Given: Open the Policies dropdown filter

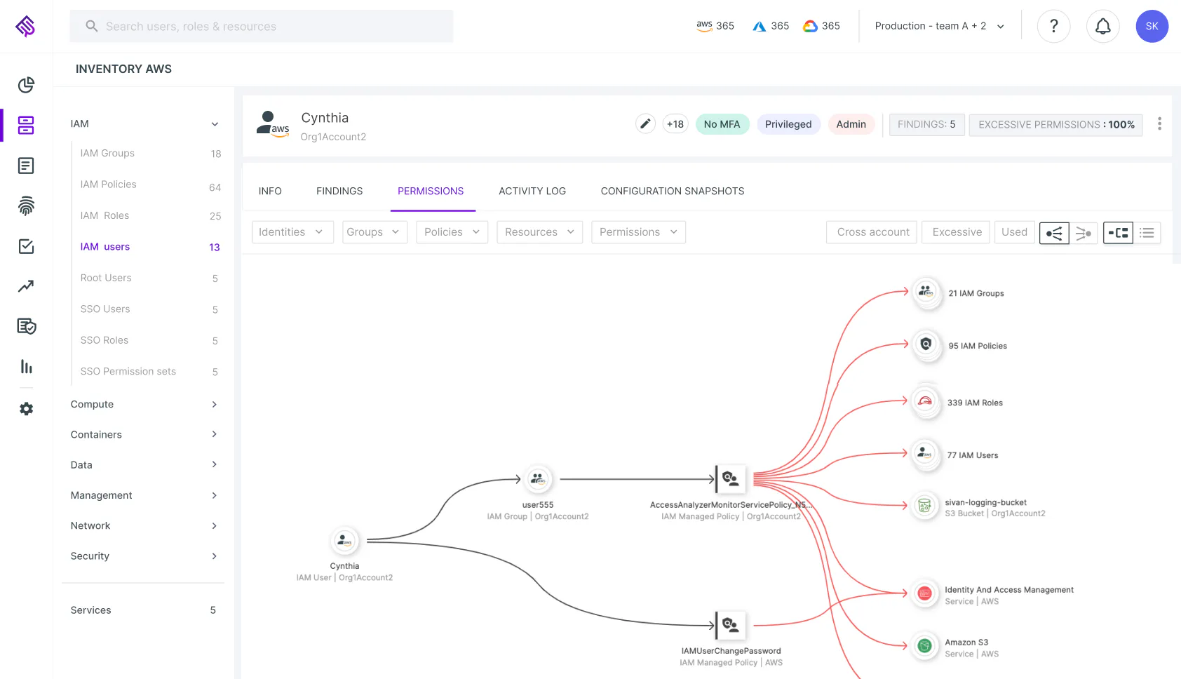Looking at the screenshot, I should [452, 232].
